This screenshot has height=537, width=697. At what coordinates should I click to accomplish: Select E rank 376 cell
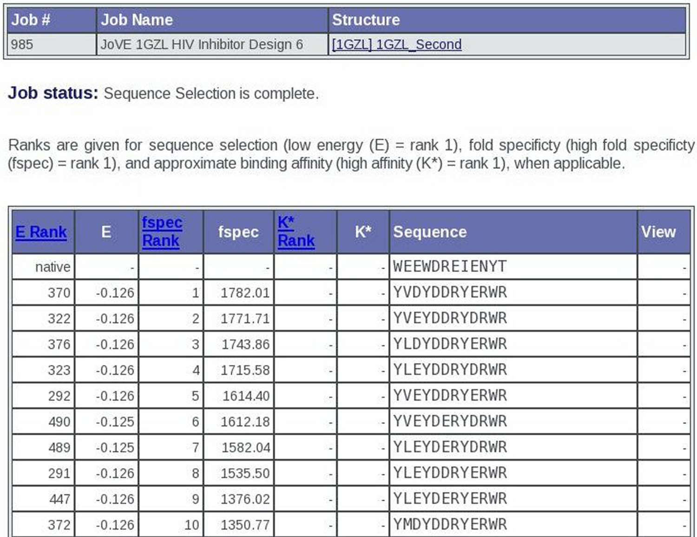tap(43, 344)
